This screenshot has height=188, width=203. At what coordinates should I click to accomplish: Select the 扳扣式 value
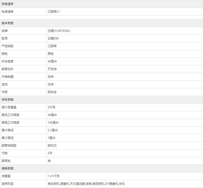(52, 146)
